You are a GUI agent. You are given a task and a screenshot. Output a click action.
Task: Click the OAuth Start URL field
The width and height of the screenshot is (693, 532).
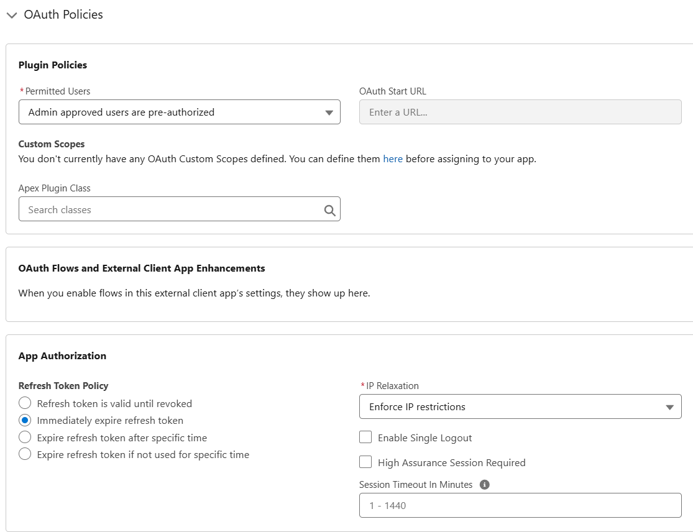[520, 112]
